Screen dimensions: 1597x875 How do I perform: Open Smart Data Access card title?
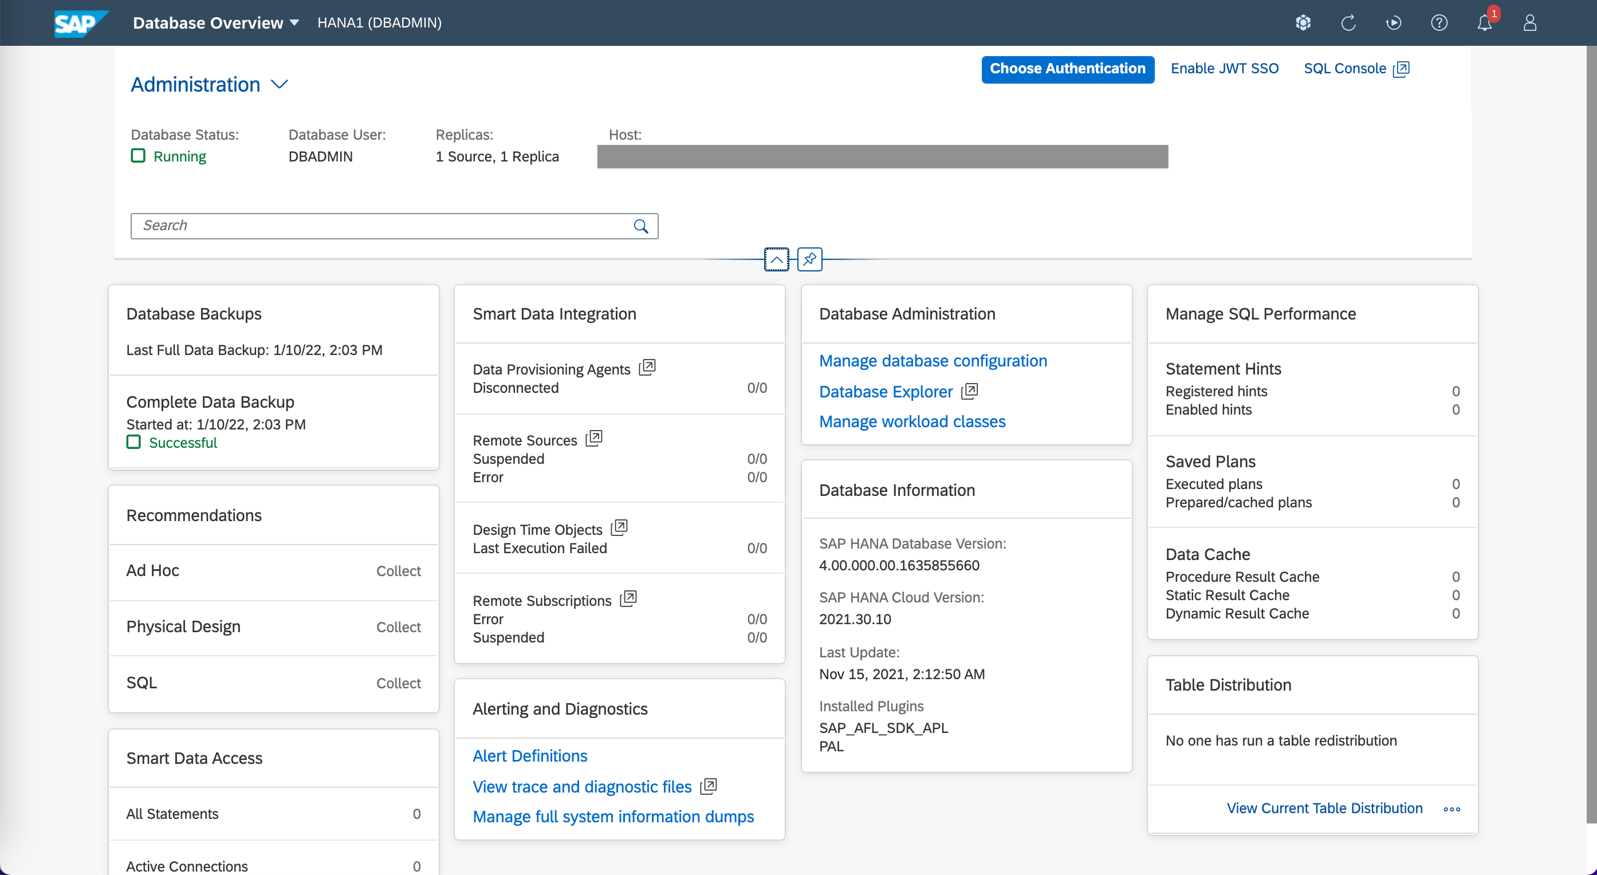pos(194,759)
